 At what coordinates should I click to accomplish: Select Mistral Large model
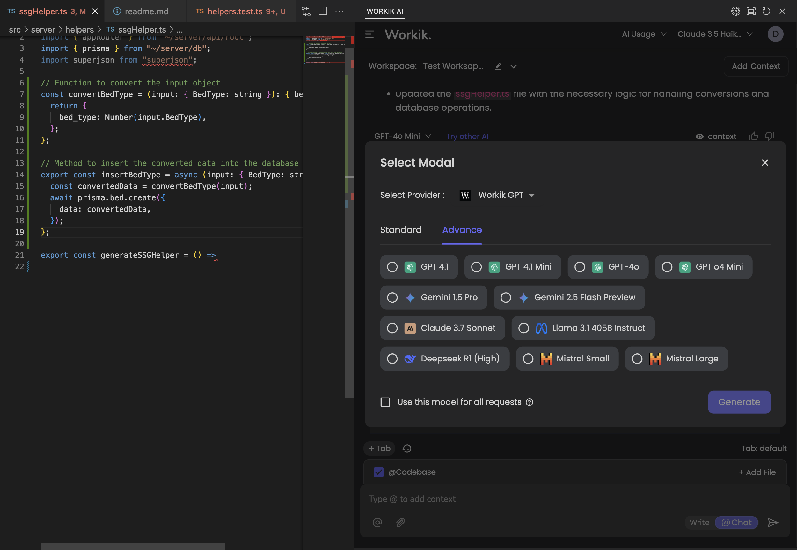tap(676, 359)
